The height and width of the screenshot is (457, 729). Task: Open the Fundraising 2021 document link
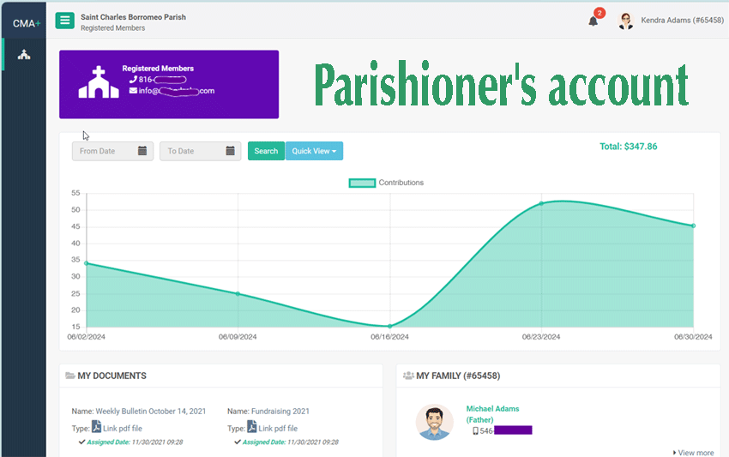[280, 412]
